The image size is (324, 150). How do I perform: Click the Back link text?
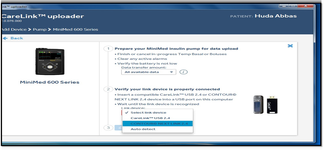17,38
